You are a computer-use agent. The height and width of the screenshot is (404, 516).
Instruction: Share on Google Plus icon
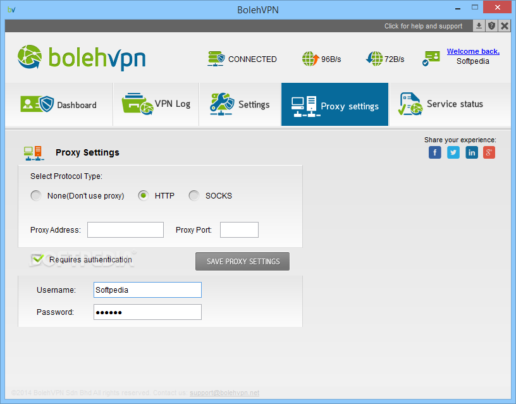click(489, 152)
